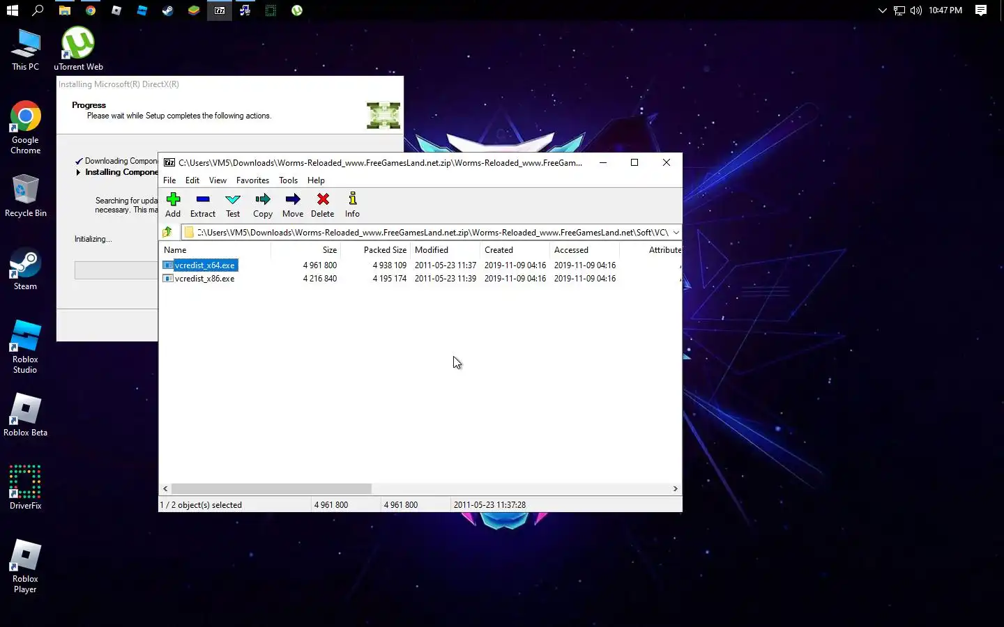
Task: Open File Explorer from the taskbar
Action: click(x=64, y=10)
